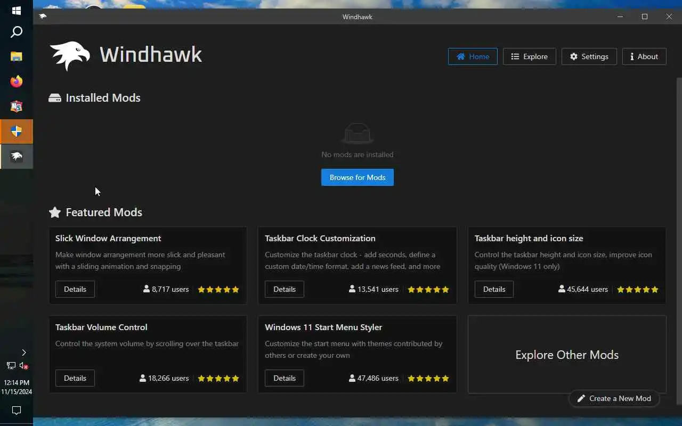Click the star rating of Taskbar Clock Customization
The image size is (682, 426).
point(428,290)
